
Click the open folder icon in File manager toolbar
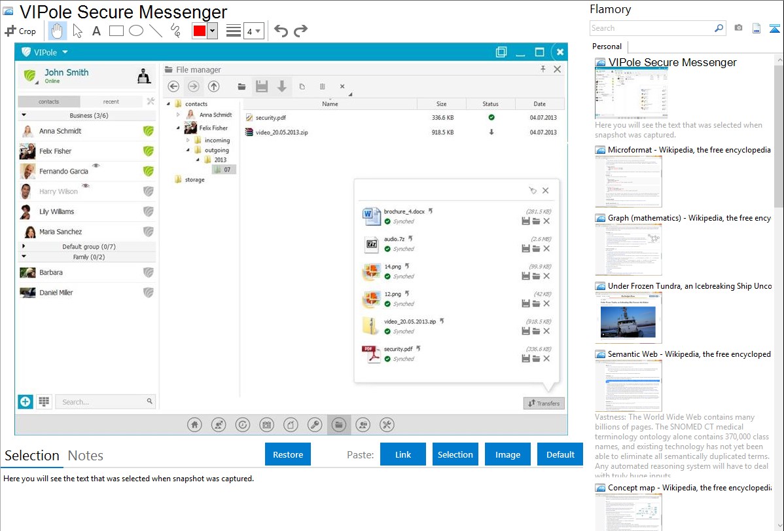241,86
